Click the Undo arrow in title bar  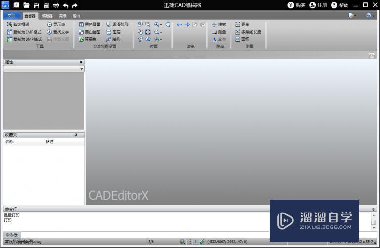point(66,5)
